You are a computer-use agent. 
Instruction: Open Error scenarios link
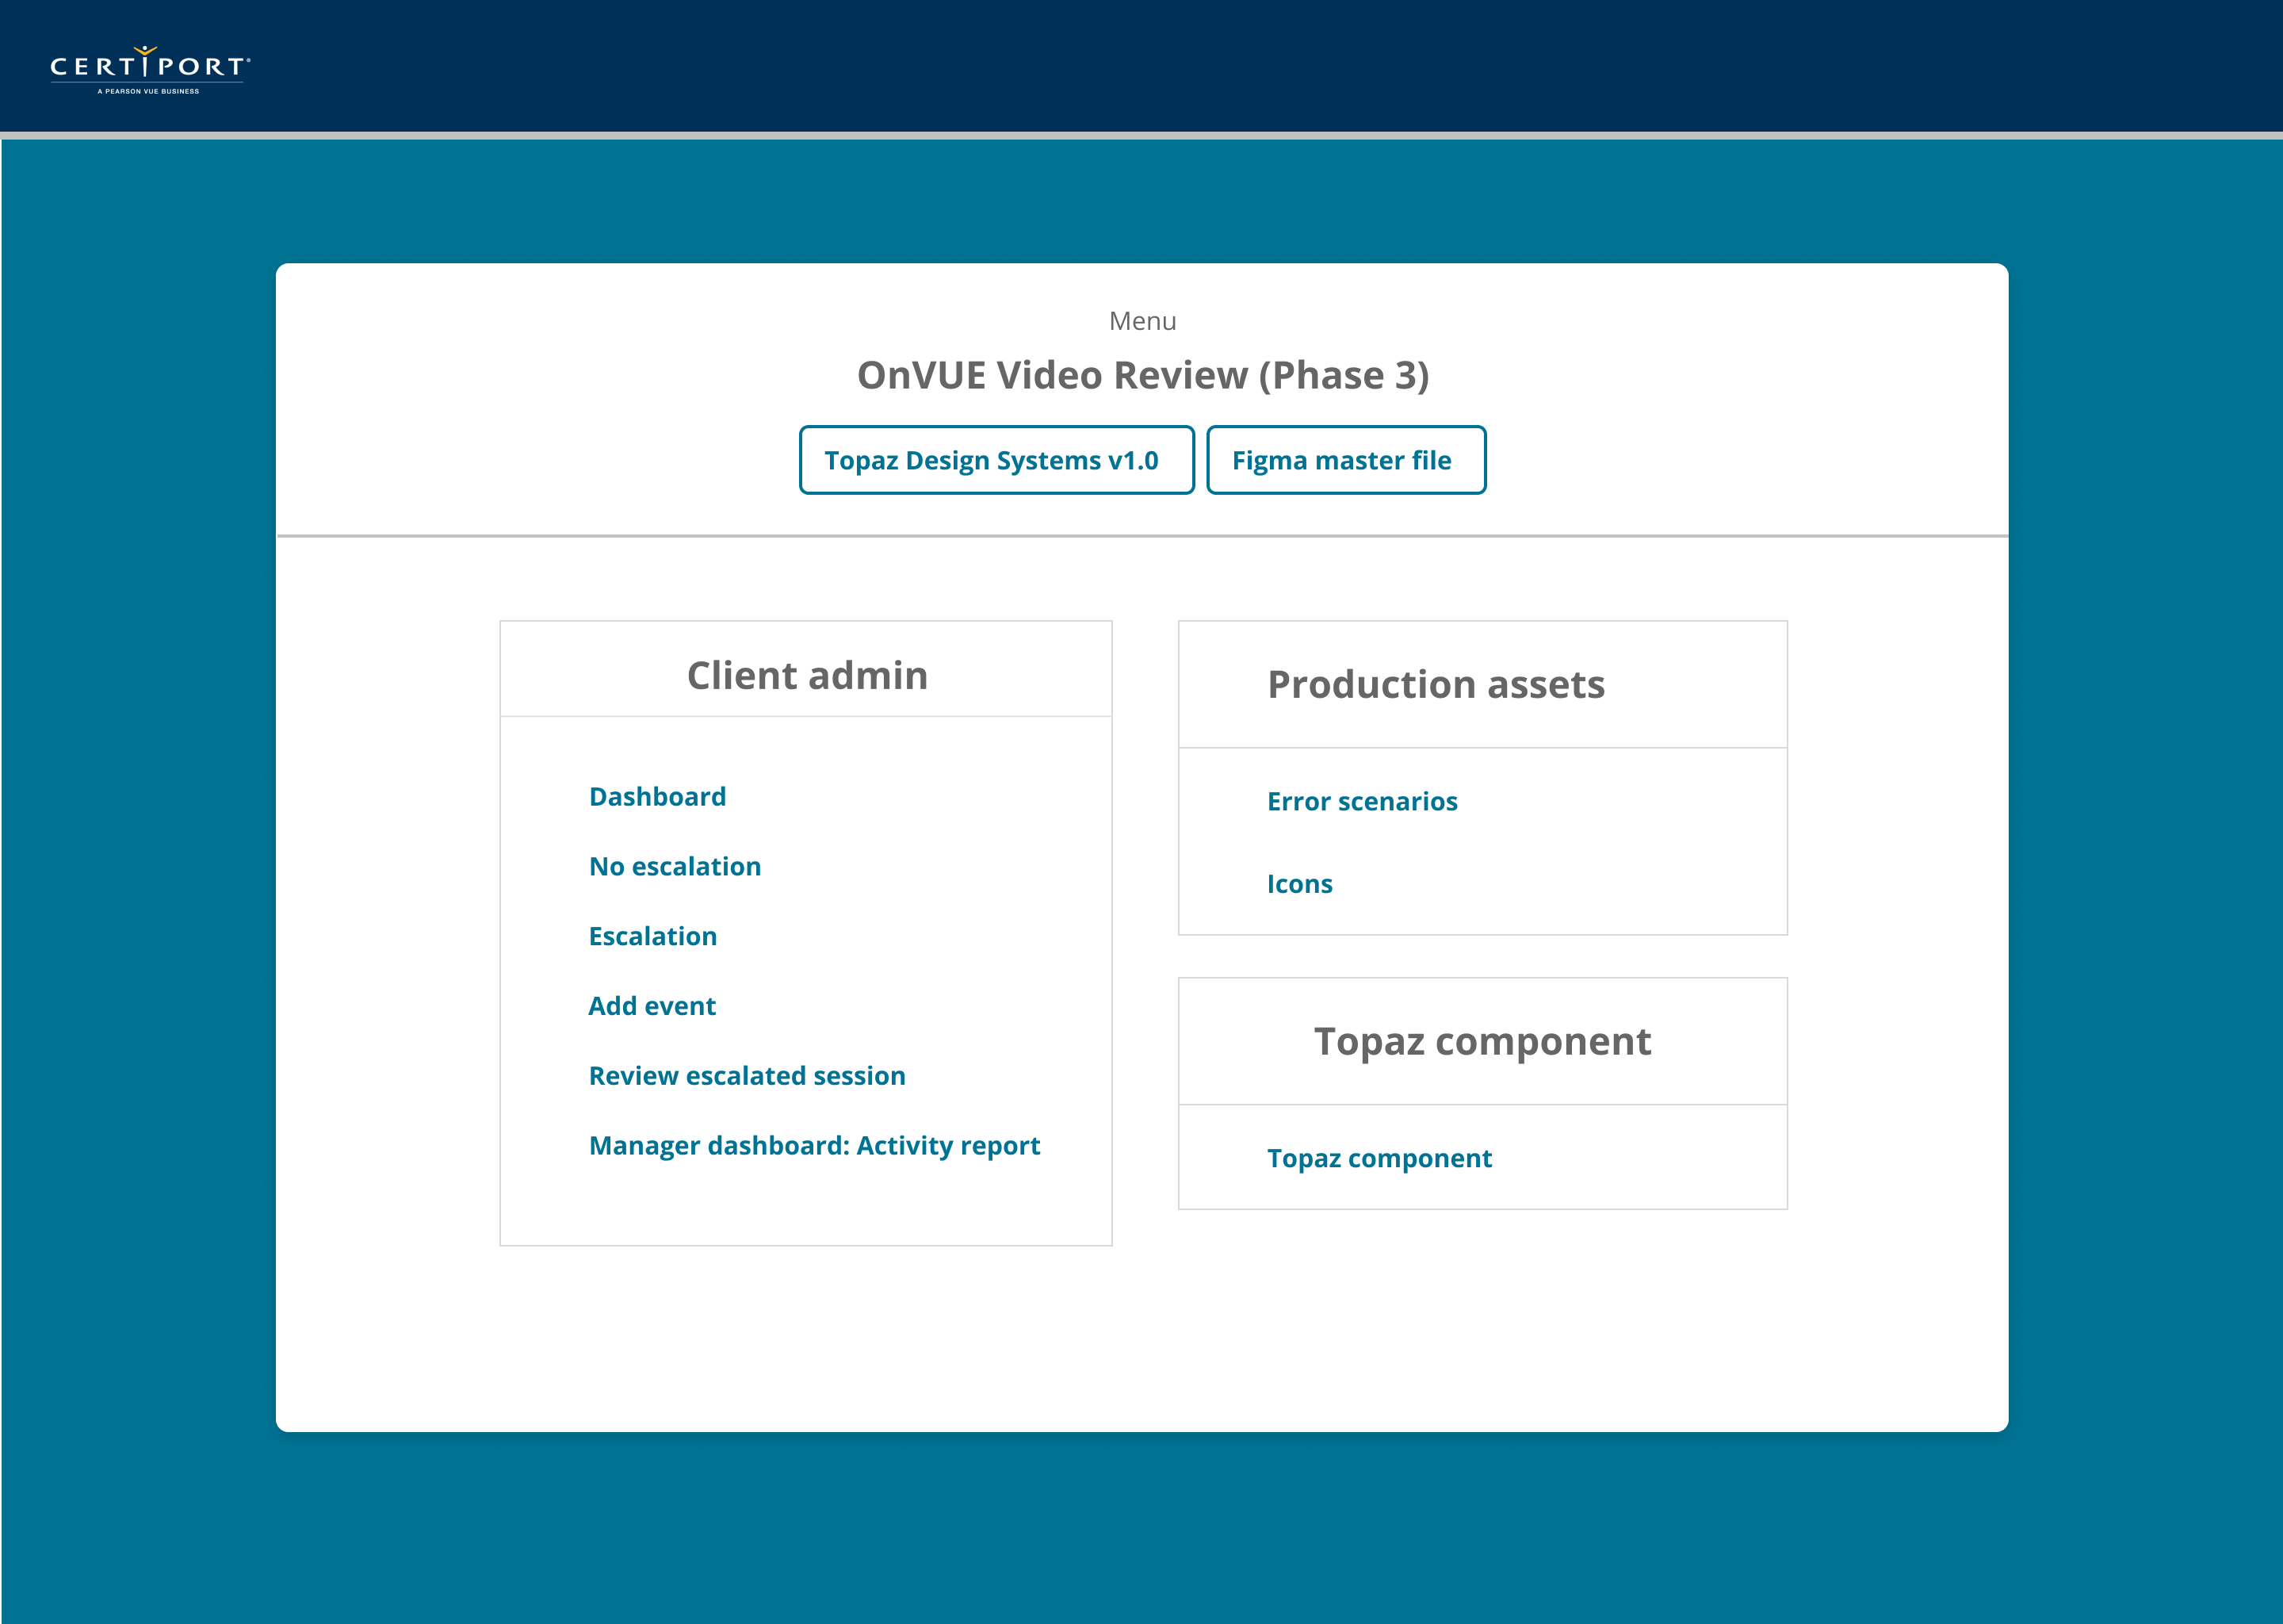(x=1363, y=801)
